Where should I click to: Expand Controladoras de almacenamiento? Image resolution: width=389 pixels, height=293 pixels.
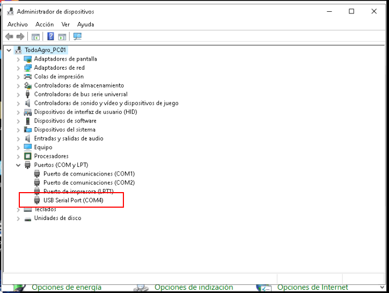coord(18,86)
